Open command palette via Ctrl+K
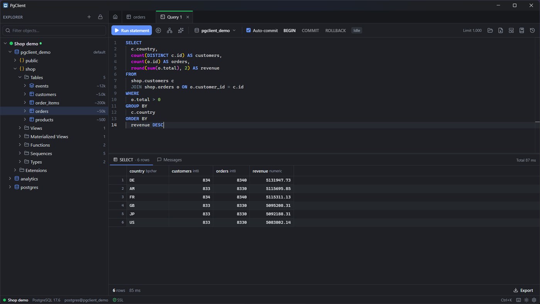Viewport: 540px width, 304px height. [506, 300]
